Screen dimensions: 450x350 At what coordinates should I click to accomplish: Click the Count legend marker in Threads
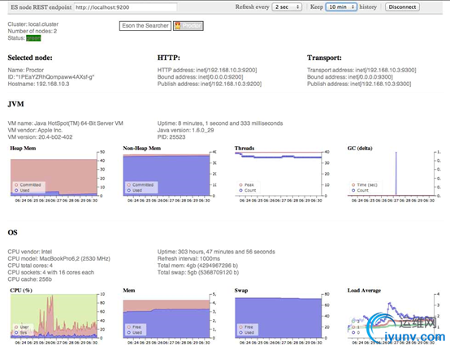(240, 191)
